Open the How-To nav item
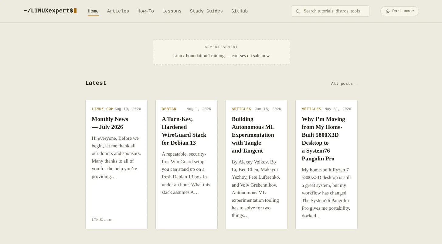This screenshot has height=244, width=442. 146,11
